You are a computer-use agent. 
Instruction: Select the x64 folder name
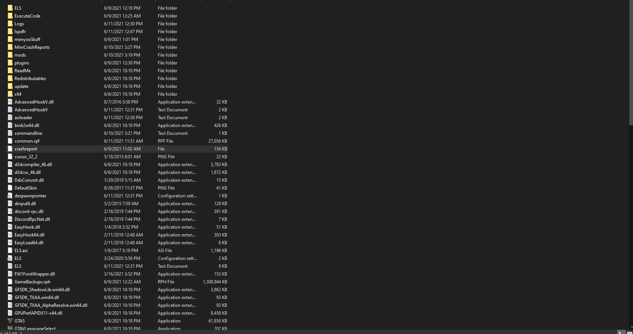point(18,94)
